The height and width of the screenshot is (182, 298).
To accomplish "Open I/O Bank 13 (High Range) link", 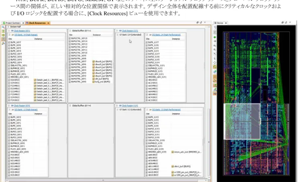I will (x=26, y=110).
